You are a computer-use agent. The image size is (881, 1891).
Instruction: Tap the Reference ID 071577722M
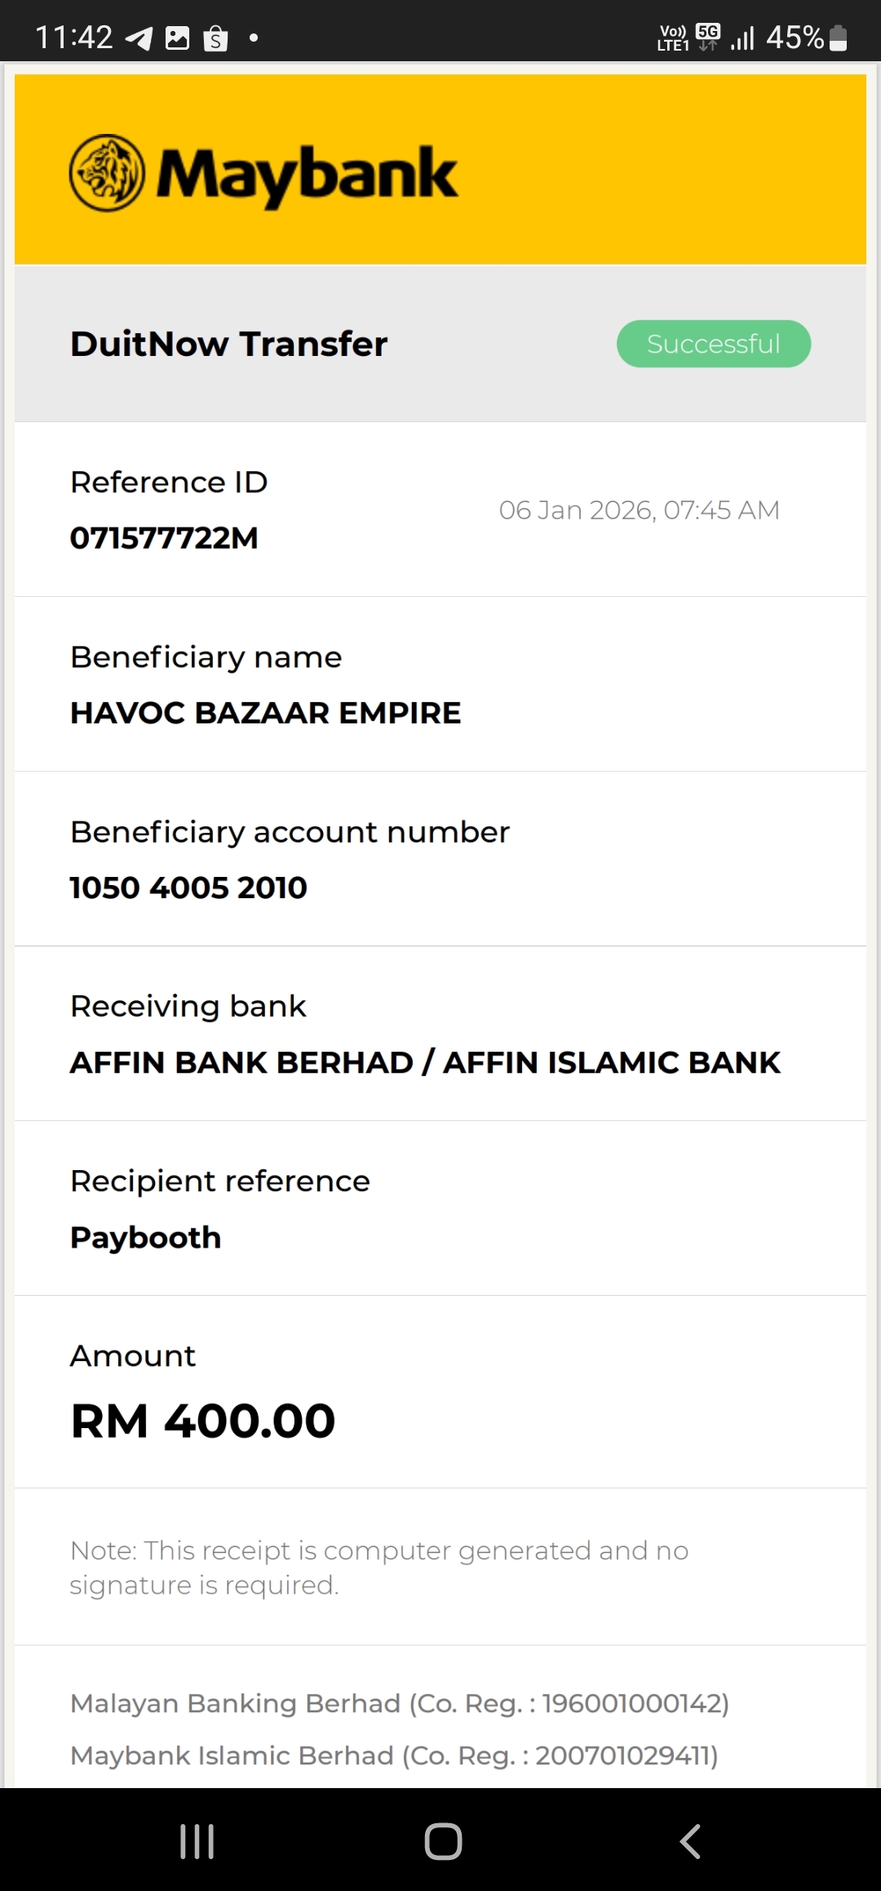pyautogui.click(x=164, y=538)
